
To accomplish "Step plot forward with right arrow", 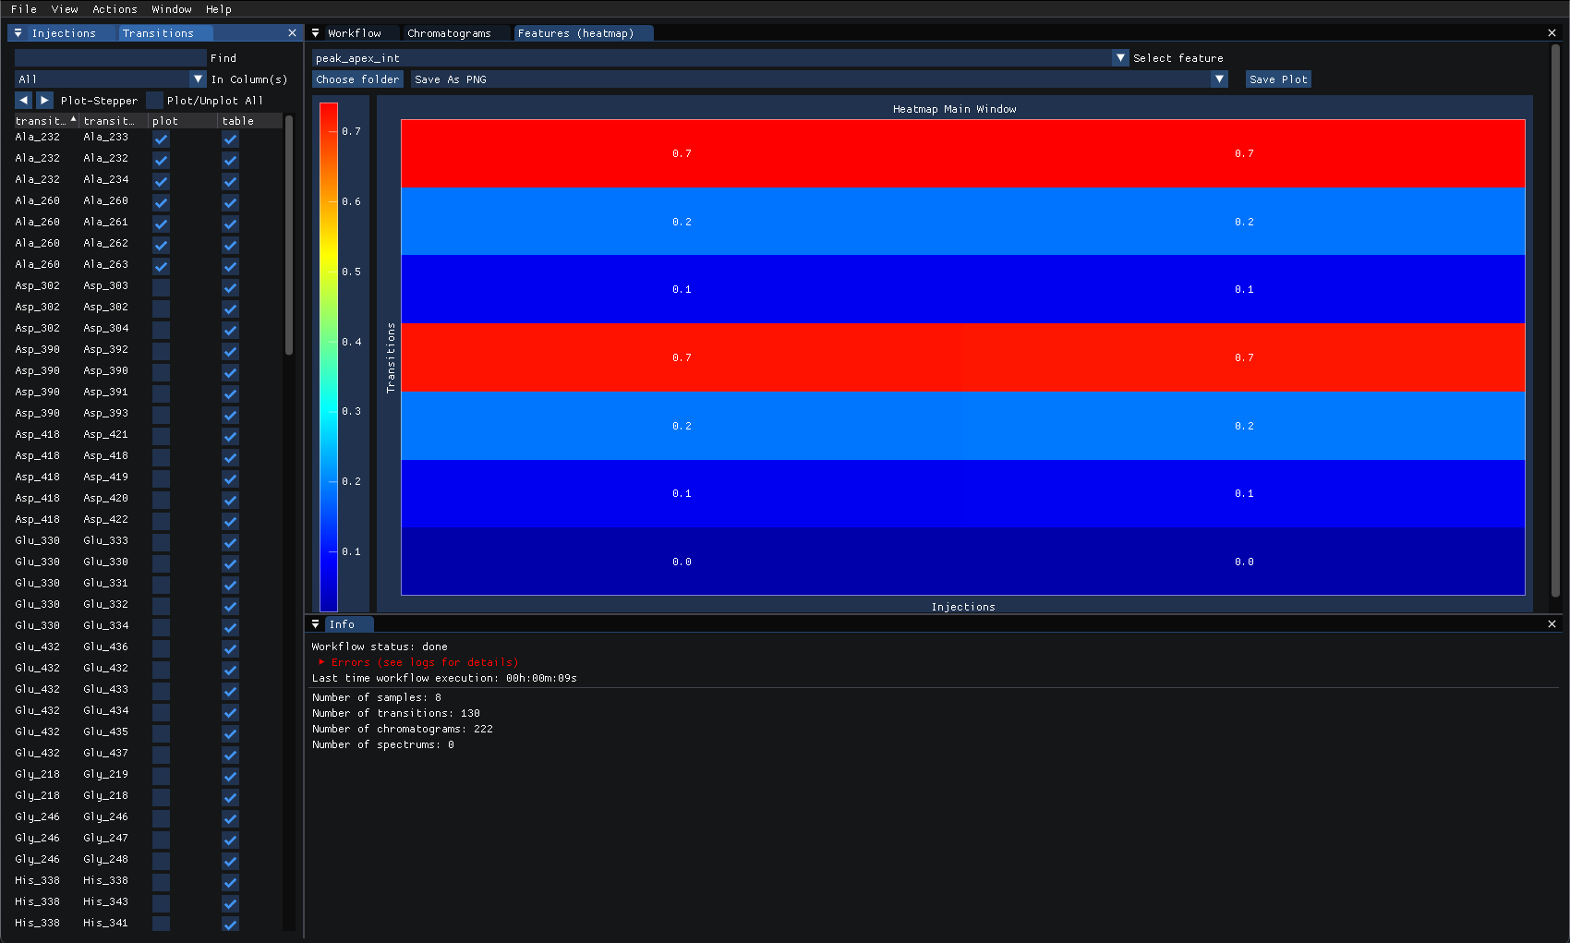I will click(44, 100).
